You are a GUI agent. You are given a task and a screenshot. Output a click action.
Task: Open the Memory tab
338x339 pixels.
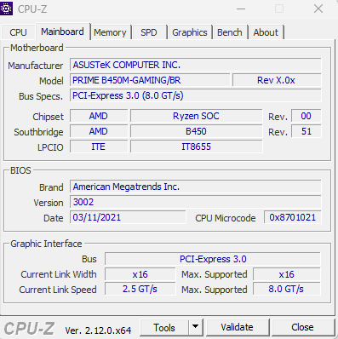[x=110, y=32]
